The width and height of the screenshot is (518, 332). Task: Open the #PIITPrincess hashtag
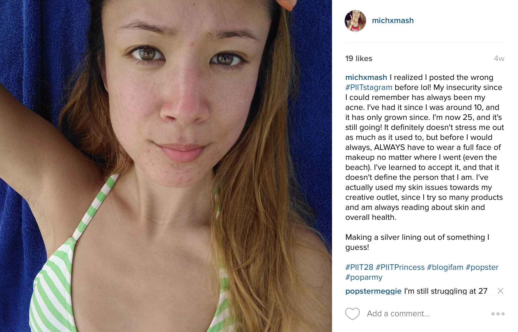tap(400, 267)
